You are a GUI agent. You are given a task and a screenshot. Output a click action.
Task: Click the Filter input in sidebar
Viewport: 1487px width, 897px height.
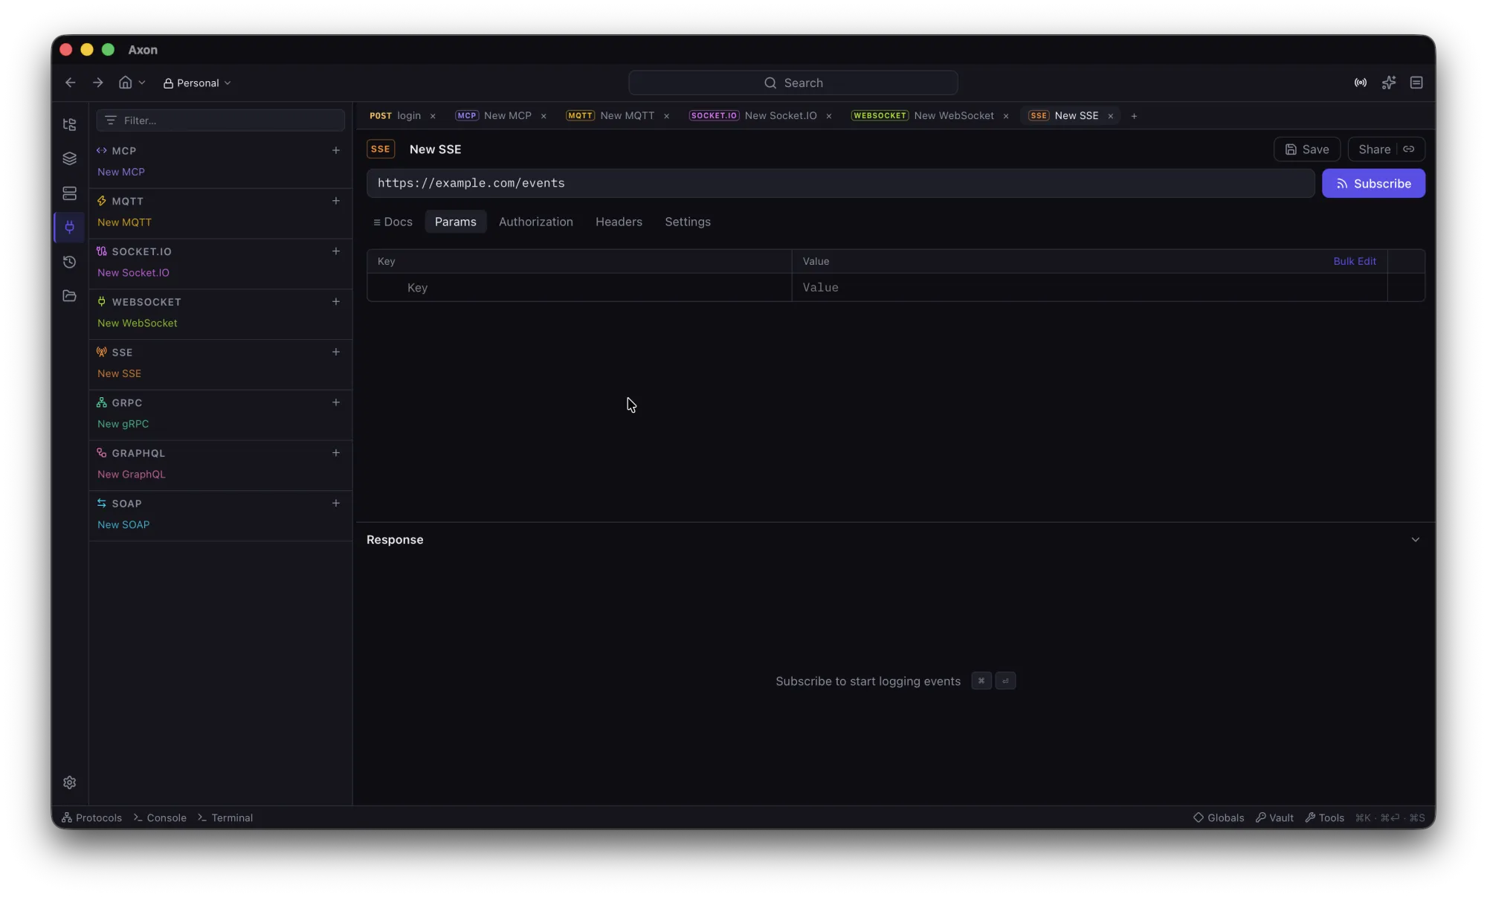(x=221, y=120)
